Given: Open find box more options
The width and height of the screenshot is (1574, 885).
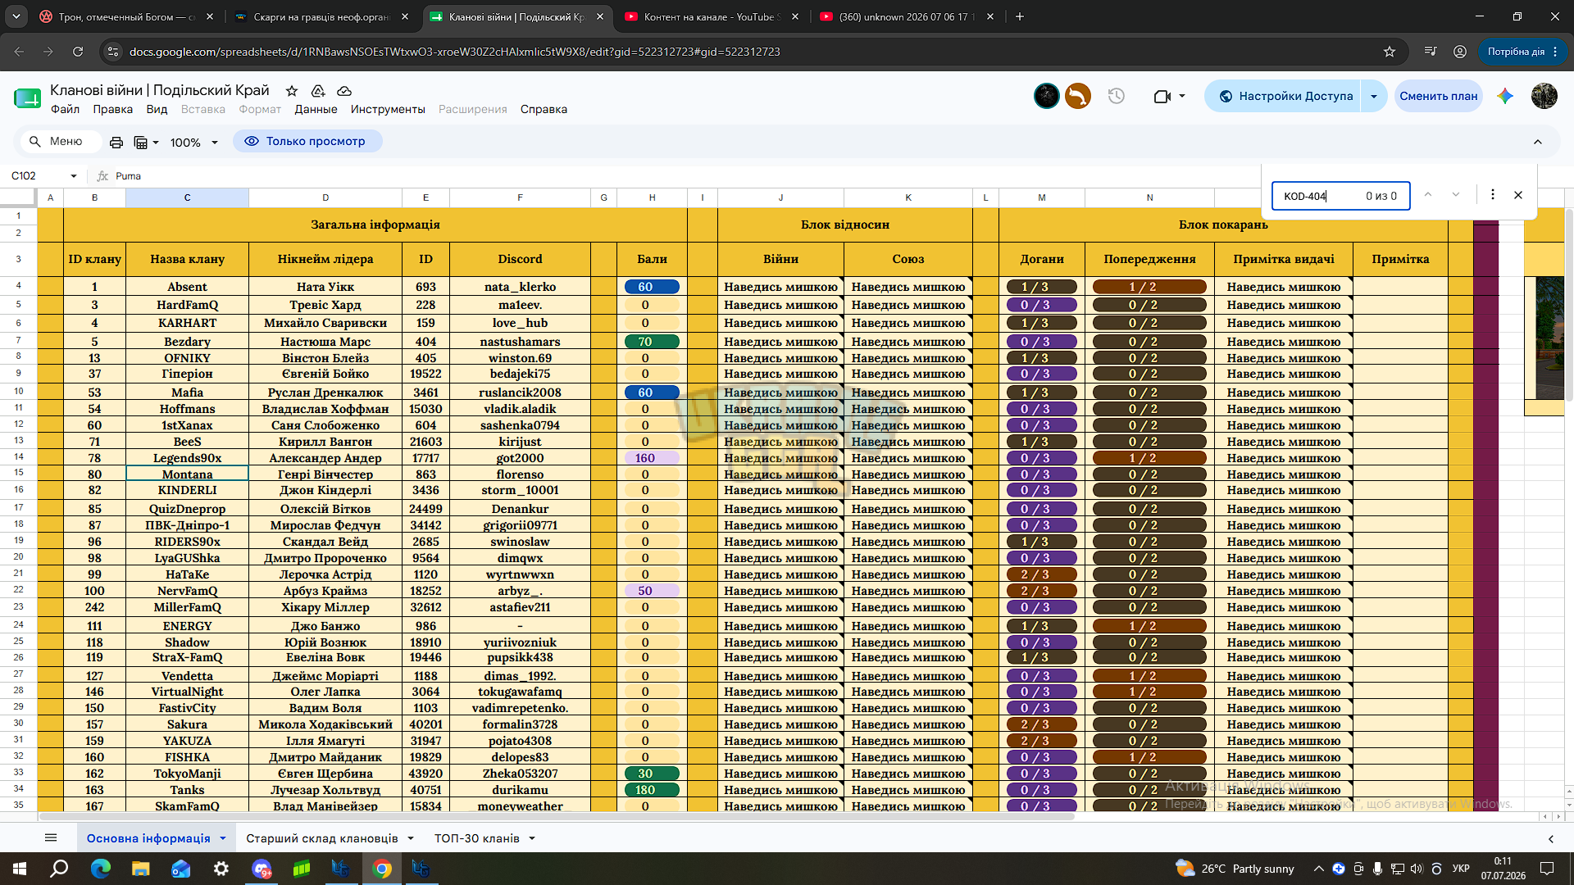Looking at the screenshot, I should pos(1493,195).
